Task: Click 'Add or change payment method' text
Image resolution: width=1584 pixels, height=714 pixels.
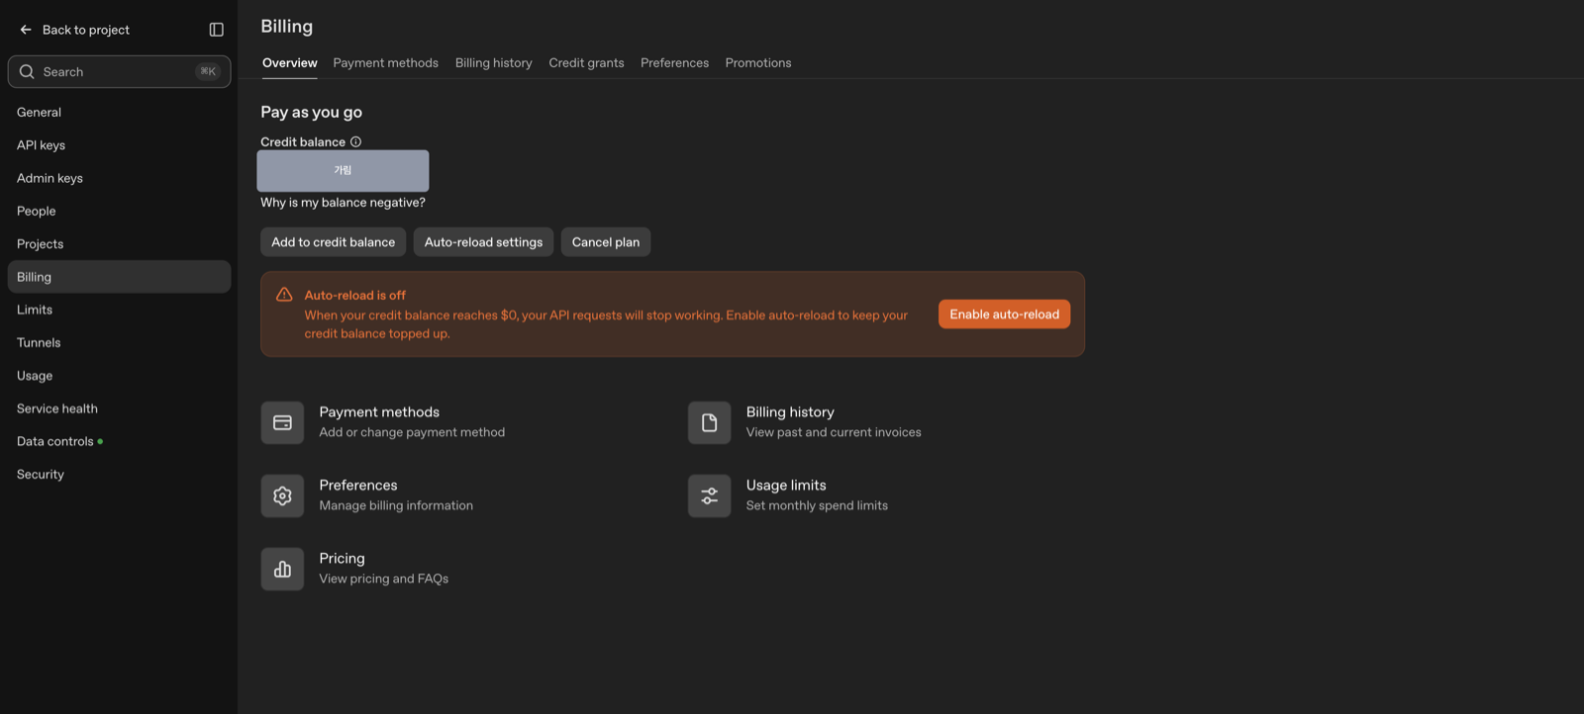Action: 412,432
